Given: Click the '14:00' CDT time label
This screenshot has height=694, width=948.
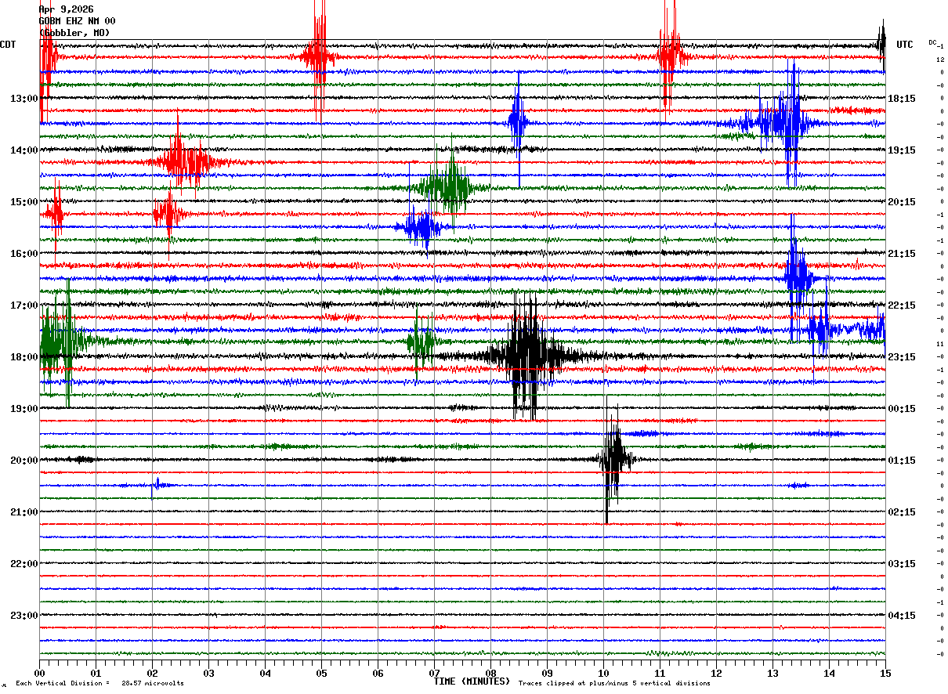Looking at the screenshot, I should pyautogui.click(x=24, y=150).
